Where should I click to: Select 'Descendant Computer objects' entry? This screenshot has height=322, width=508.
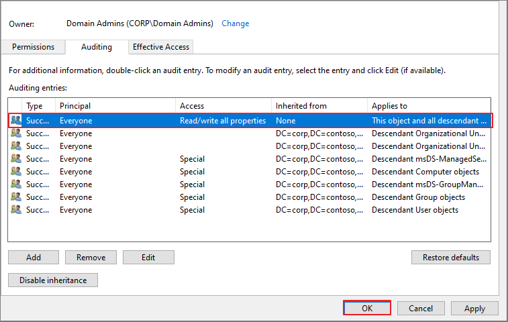(425, 172)
